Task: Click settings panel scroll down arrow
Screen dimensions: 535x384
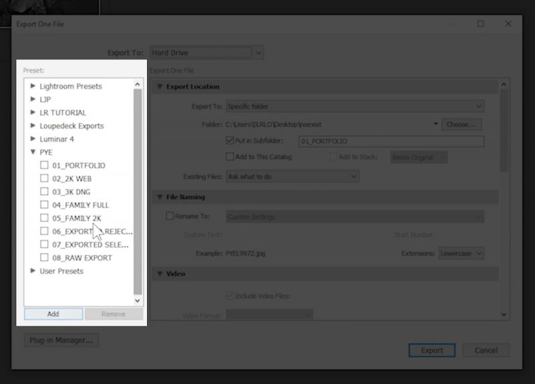Action: coord(504,314)
